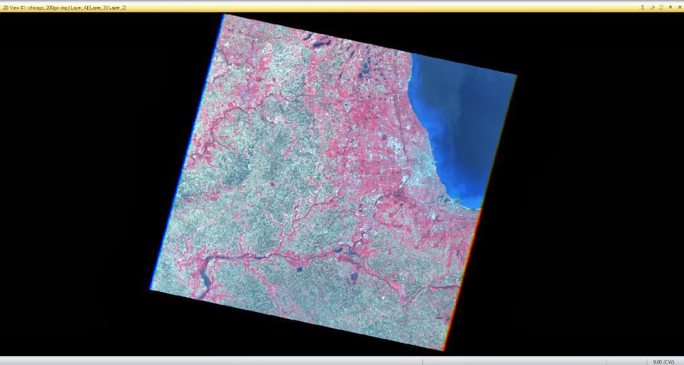Click the pin icon to dock the view
The width and height of the screenshot is (684, 365).
click(670, 7)
